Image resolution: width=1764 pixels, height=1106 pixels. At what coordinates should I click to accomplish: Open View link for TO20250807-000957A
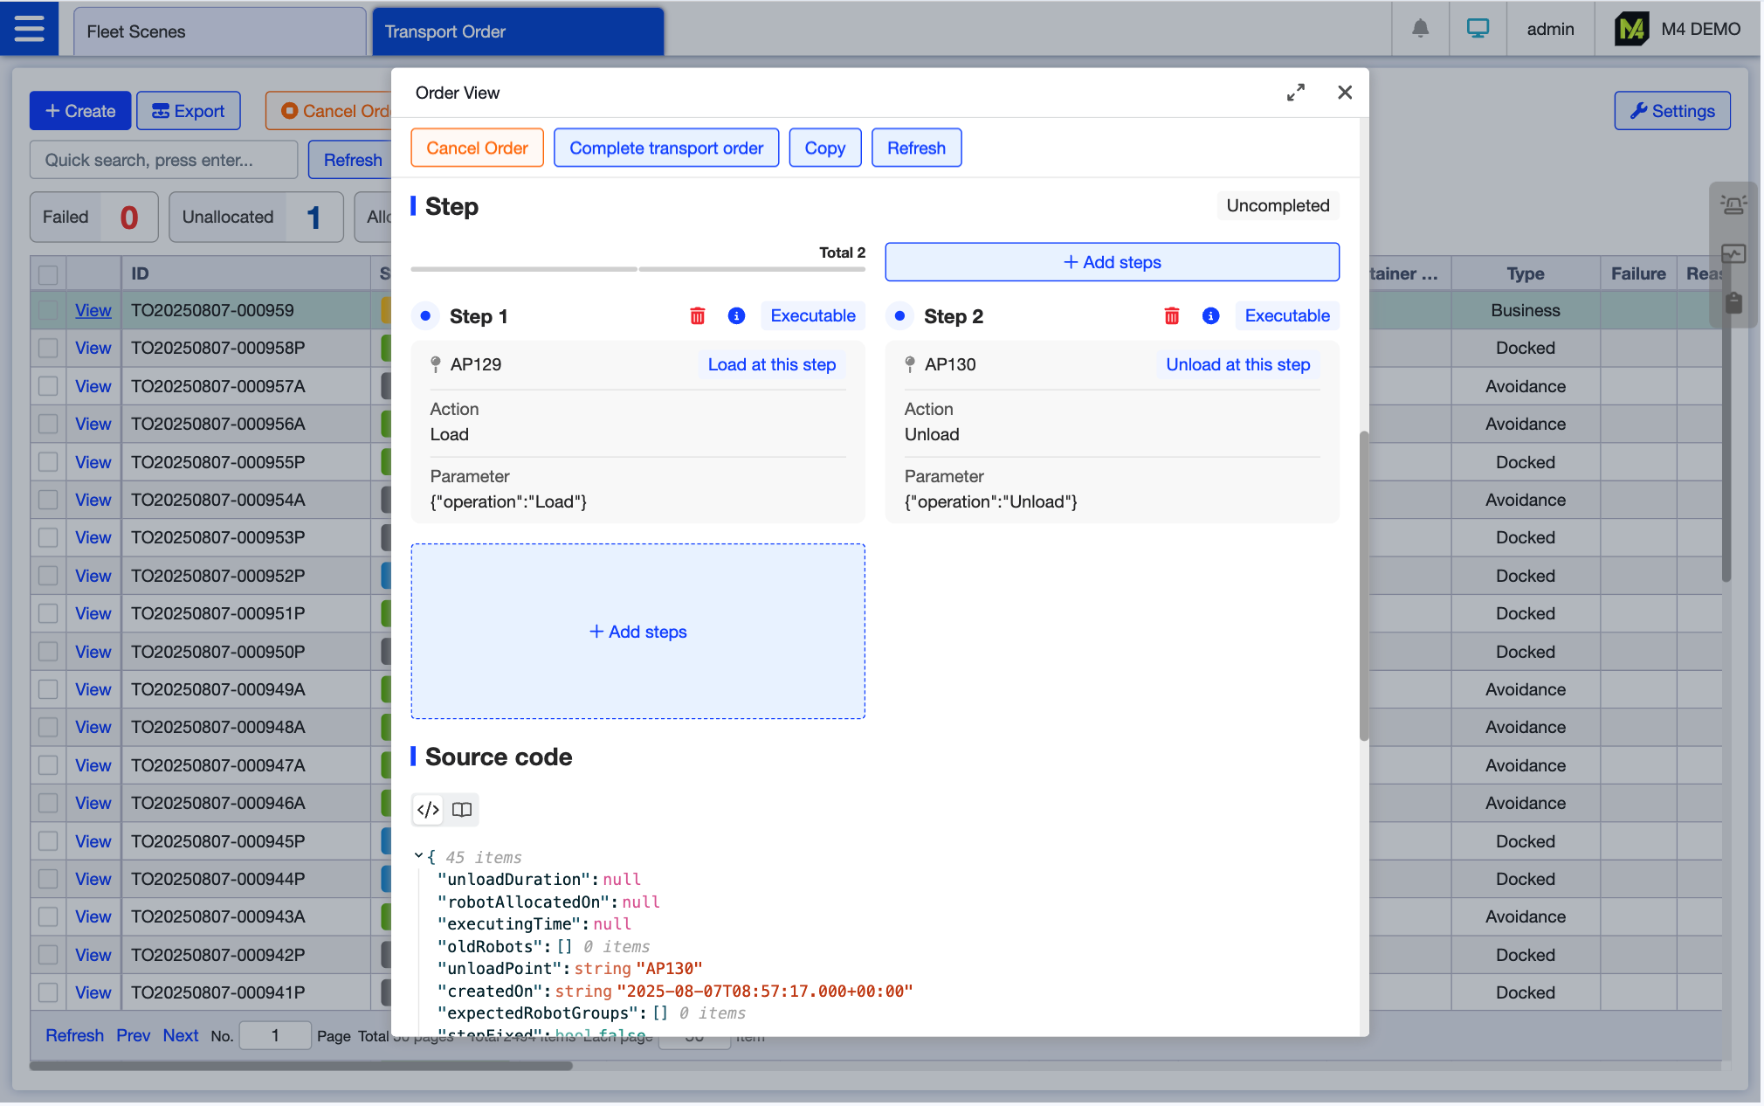click(x=93, y=386)
